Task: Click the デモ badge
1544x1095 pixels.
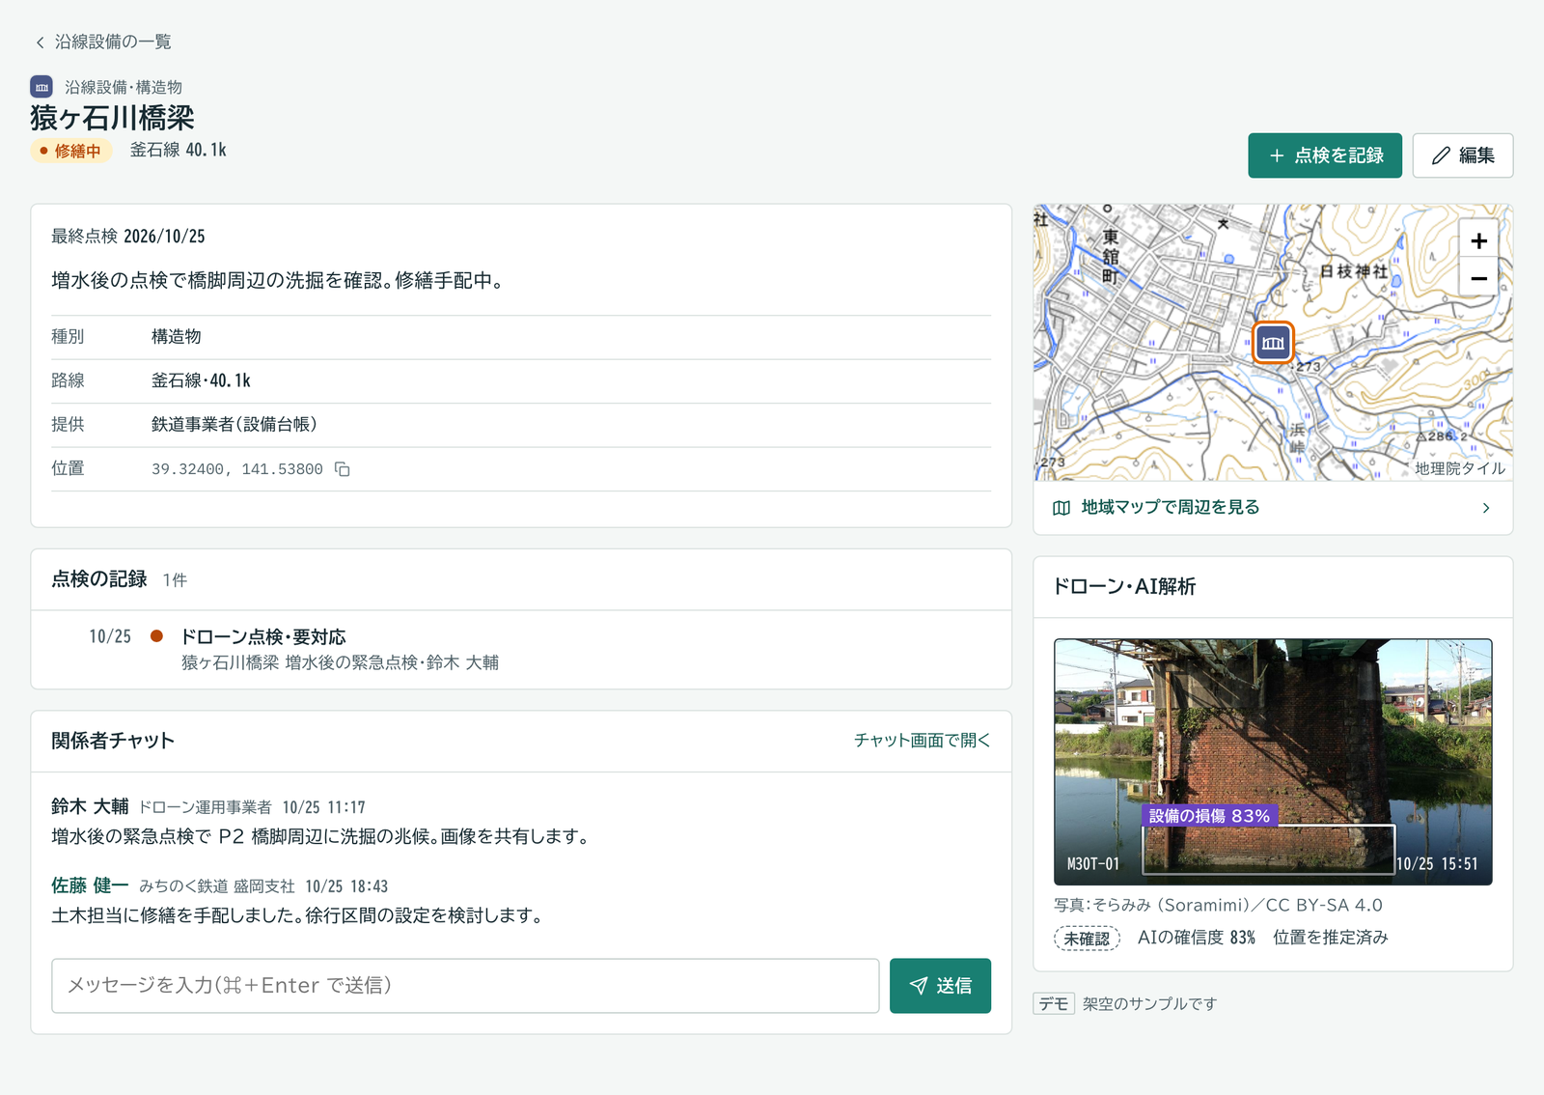Action: click(1054, 1004)
